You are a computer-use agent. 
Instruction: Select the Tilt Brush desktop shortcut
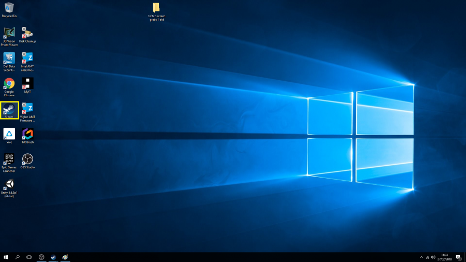tap(27, 136)
